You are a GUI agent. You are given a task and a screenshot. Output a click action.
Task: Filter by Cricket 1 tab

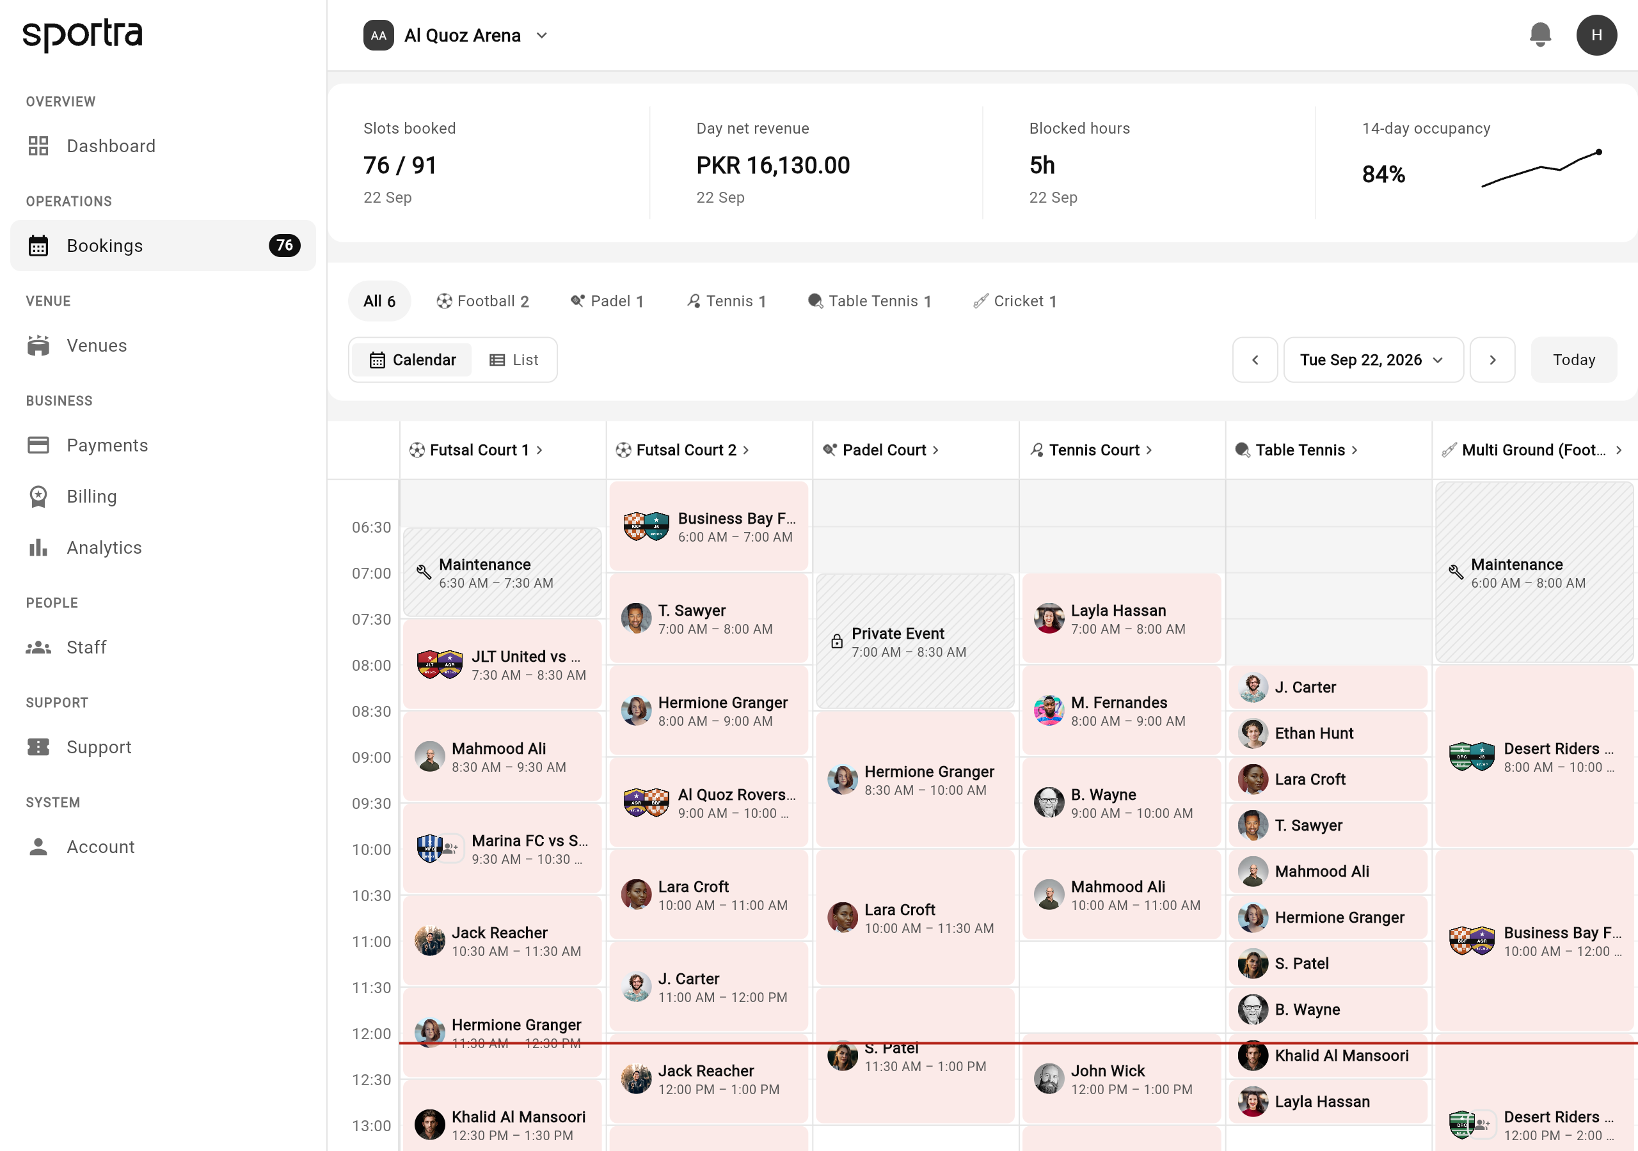pos(1015,301)
